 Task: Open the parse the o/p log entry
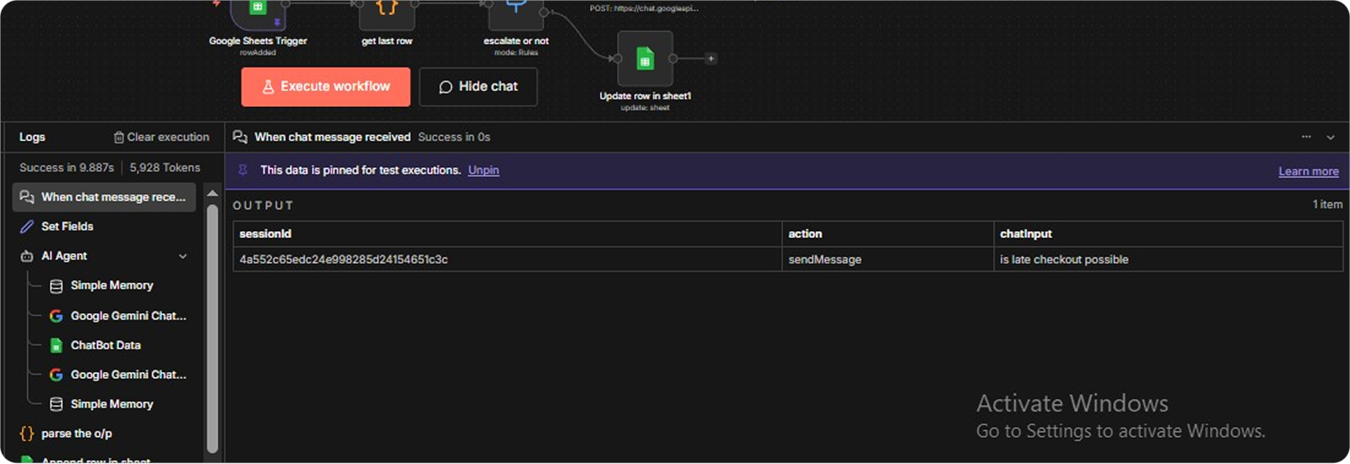tap(76, 434)
